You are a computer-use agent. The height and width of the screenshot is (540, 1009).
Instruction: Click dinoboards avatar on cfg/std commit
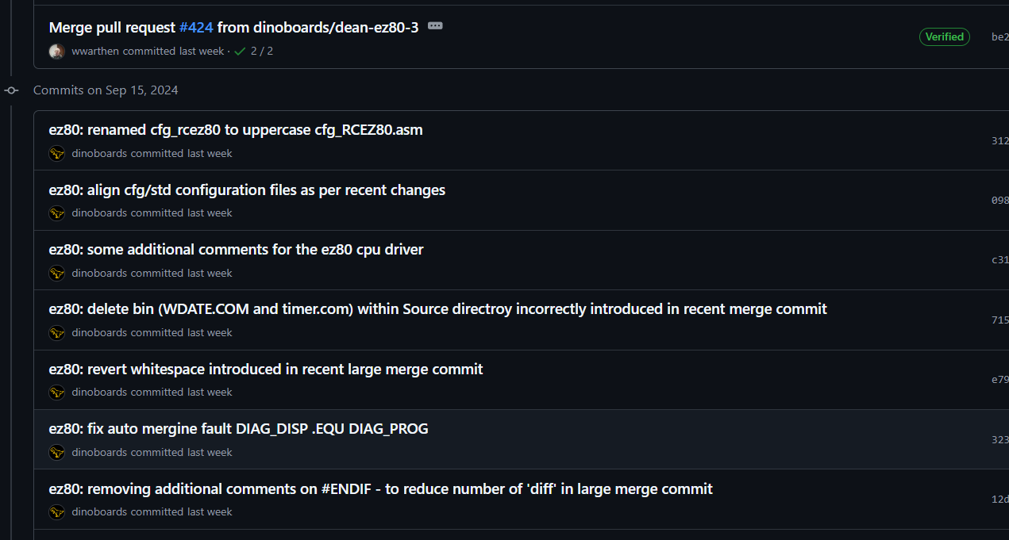tap(56, 213)
